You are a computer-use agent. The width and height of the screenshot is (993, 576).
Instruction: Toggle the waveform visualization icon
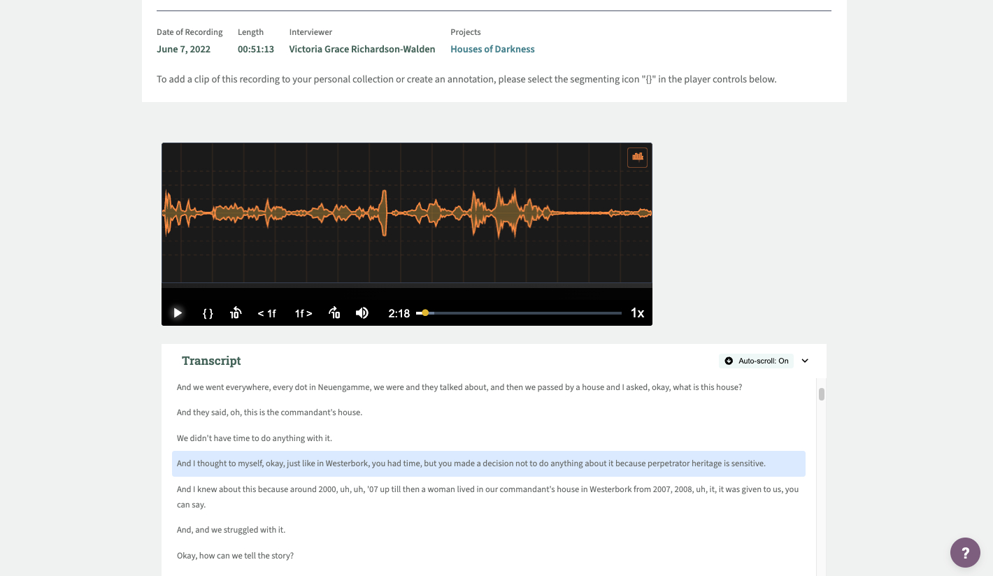tap(637, 157)
